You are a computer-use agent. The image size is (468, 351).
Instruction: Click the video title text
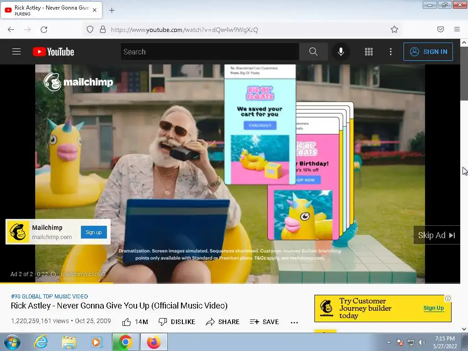click(x=119, y=306)
